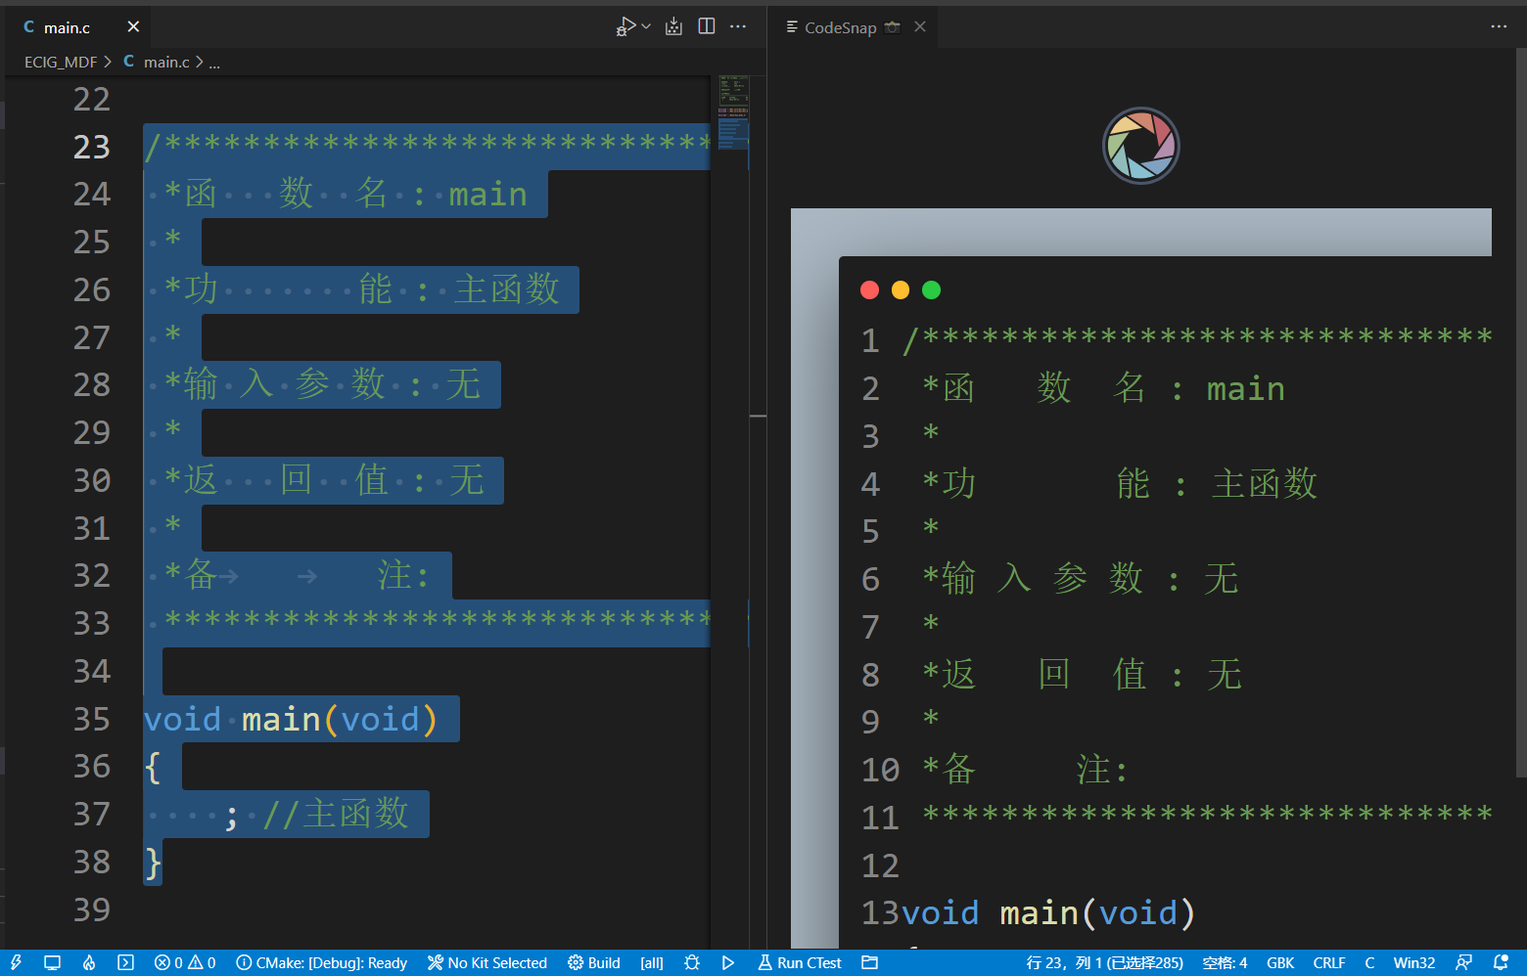This screenshot has height=976, width=1527.
Task: Click the ';//主函数' line in editor
Action: click(315, 814)
